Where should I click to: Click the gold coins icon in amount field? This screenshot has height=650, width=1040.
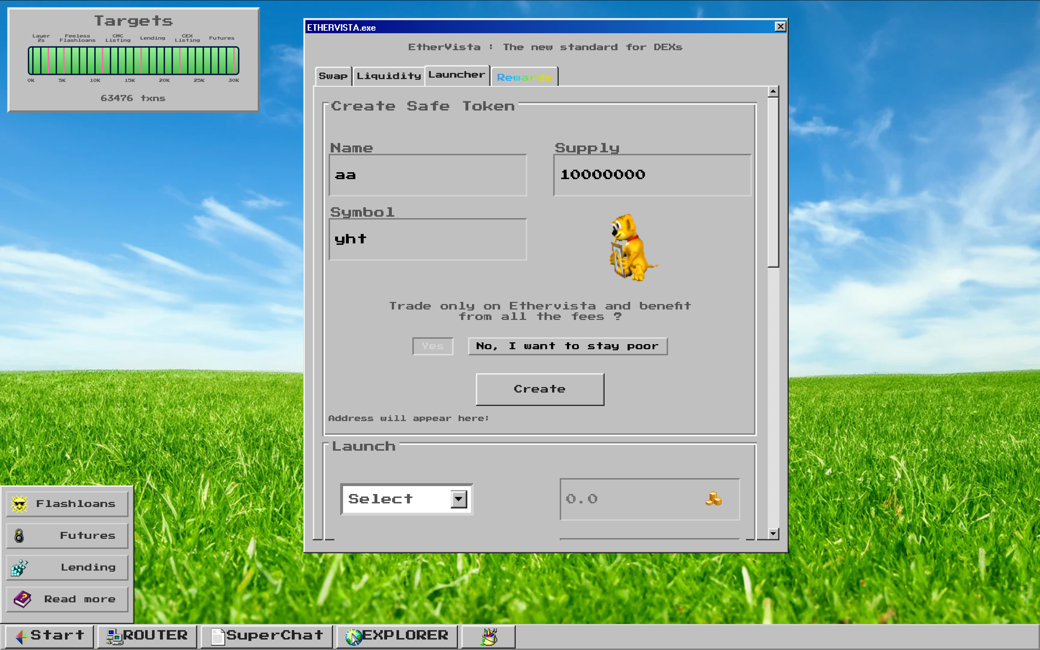(714, 498)
